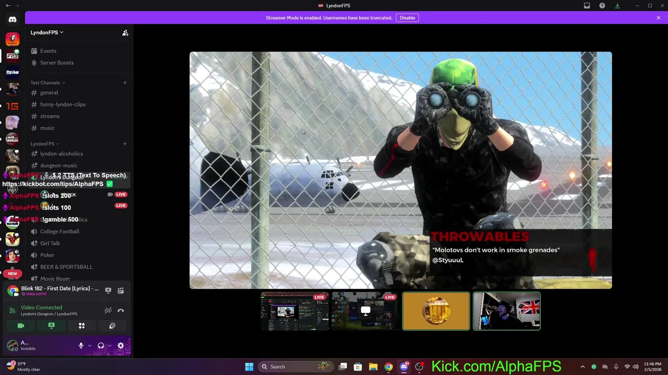Open the soundboard button
668x375 pixels.
pyautogui.click(x=112, y=326)
